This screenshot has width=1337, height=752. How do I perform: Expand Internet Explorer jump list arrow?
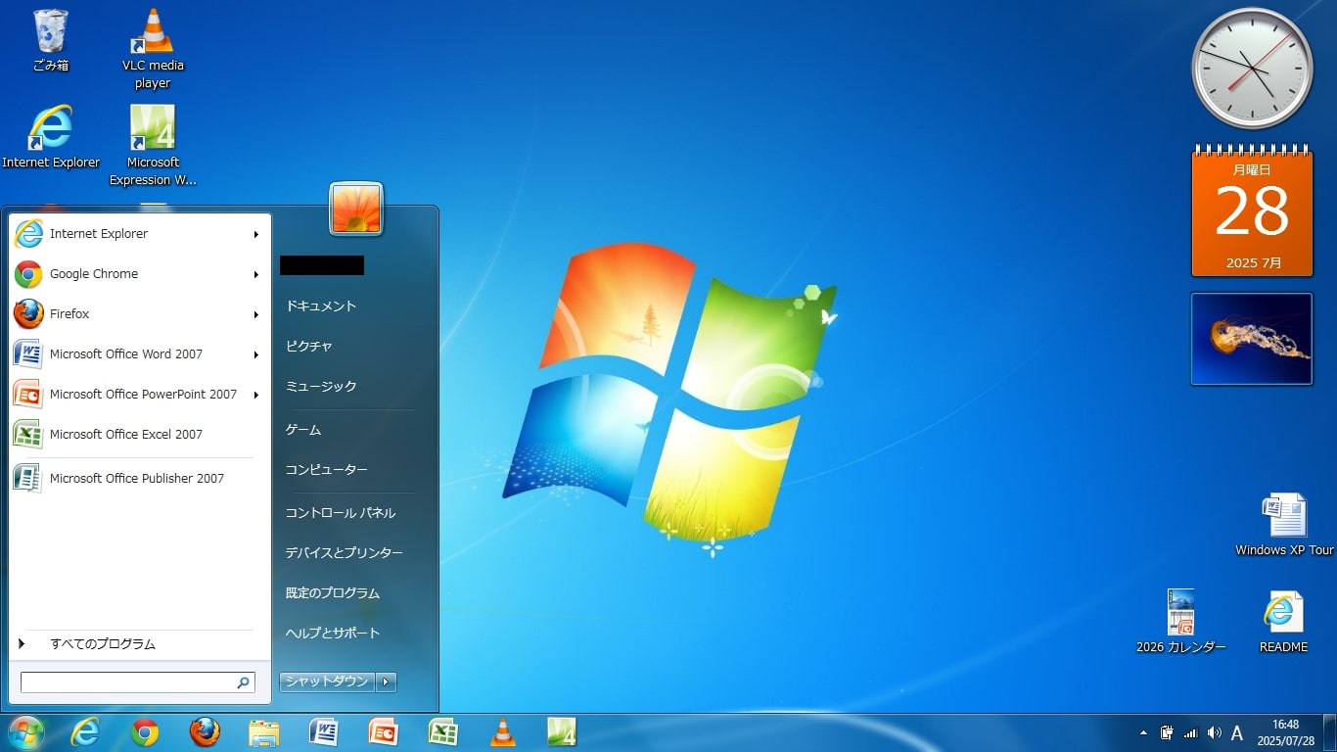(256, 234)
